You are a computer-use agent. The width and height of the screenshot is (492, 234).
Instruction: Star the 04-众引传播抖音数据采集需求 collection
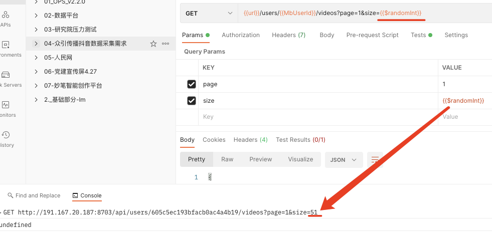pos(153,44)
